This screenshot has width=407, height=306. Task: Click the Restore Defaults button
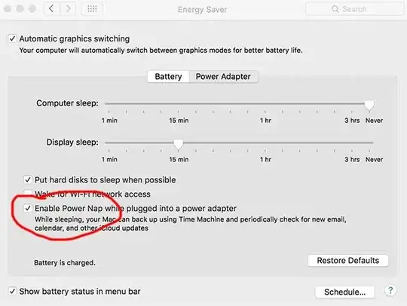click(x=347, y=260)
